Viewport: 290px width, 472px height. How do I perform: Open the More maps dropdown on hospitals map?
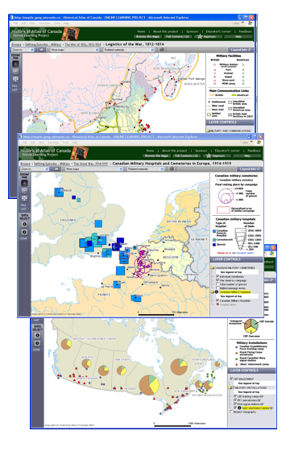coord(94,169)
